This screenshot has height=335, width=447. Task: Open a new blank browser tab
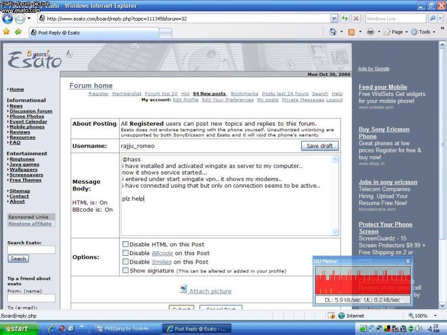tap(165, 33)
